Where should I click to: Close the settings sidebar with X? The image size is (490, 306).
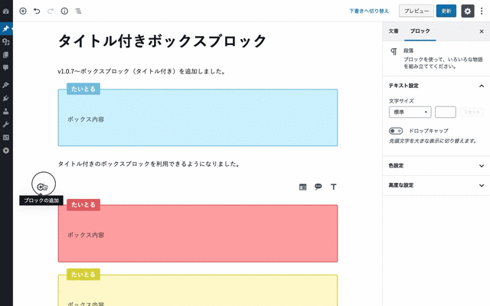click(x=482, y=31)
